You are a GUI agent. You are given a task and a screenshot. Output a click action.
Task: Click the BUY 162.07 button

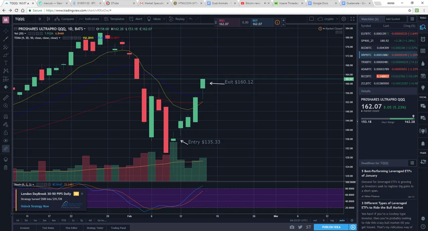tap(261, 22)
